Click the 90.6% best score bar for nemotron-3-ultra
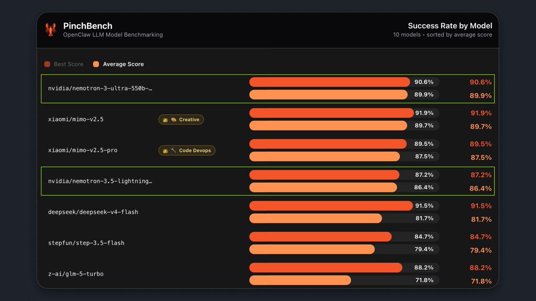The image size is (536, 301). [x=329, y=82]
